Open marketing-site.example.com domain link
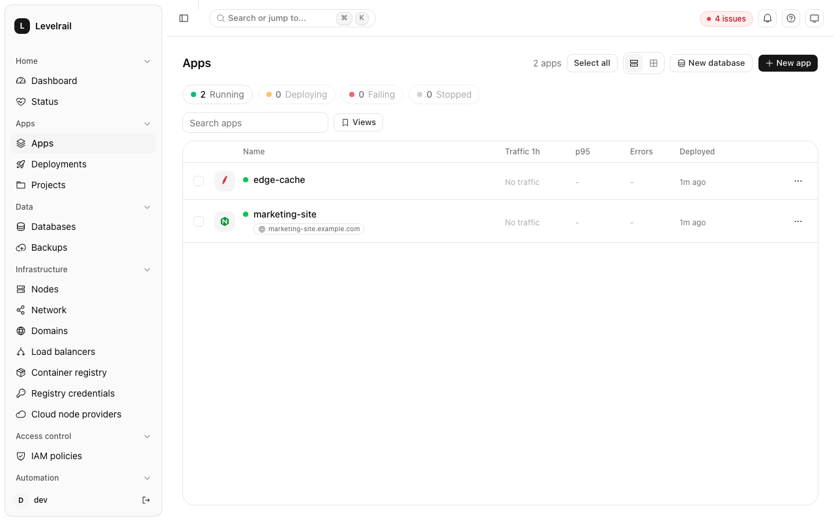The height and width of the screenshot is (521, 834). tap(309, 229)
